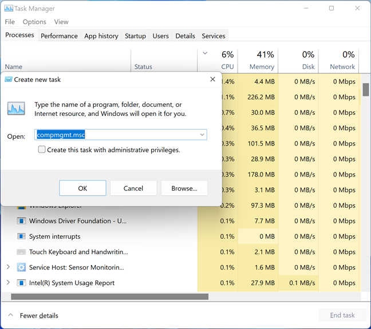Enable Create this task with administrative privileges
The height and width of the screenshot is (329, 371).
42,150
